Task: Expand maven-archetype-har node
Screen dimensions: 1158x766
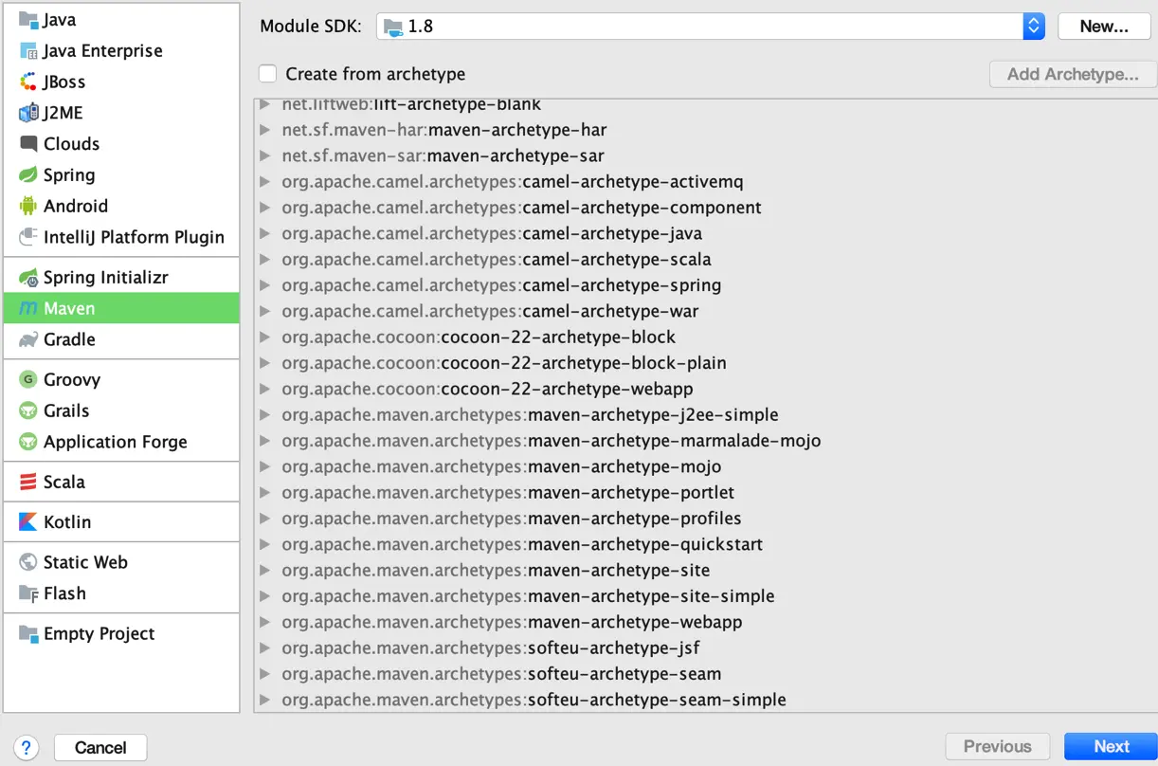Action: (264, 130)
